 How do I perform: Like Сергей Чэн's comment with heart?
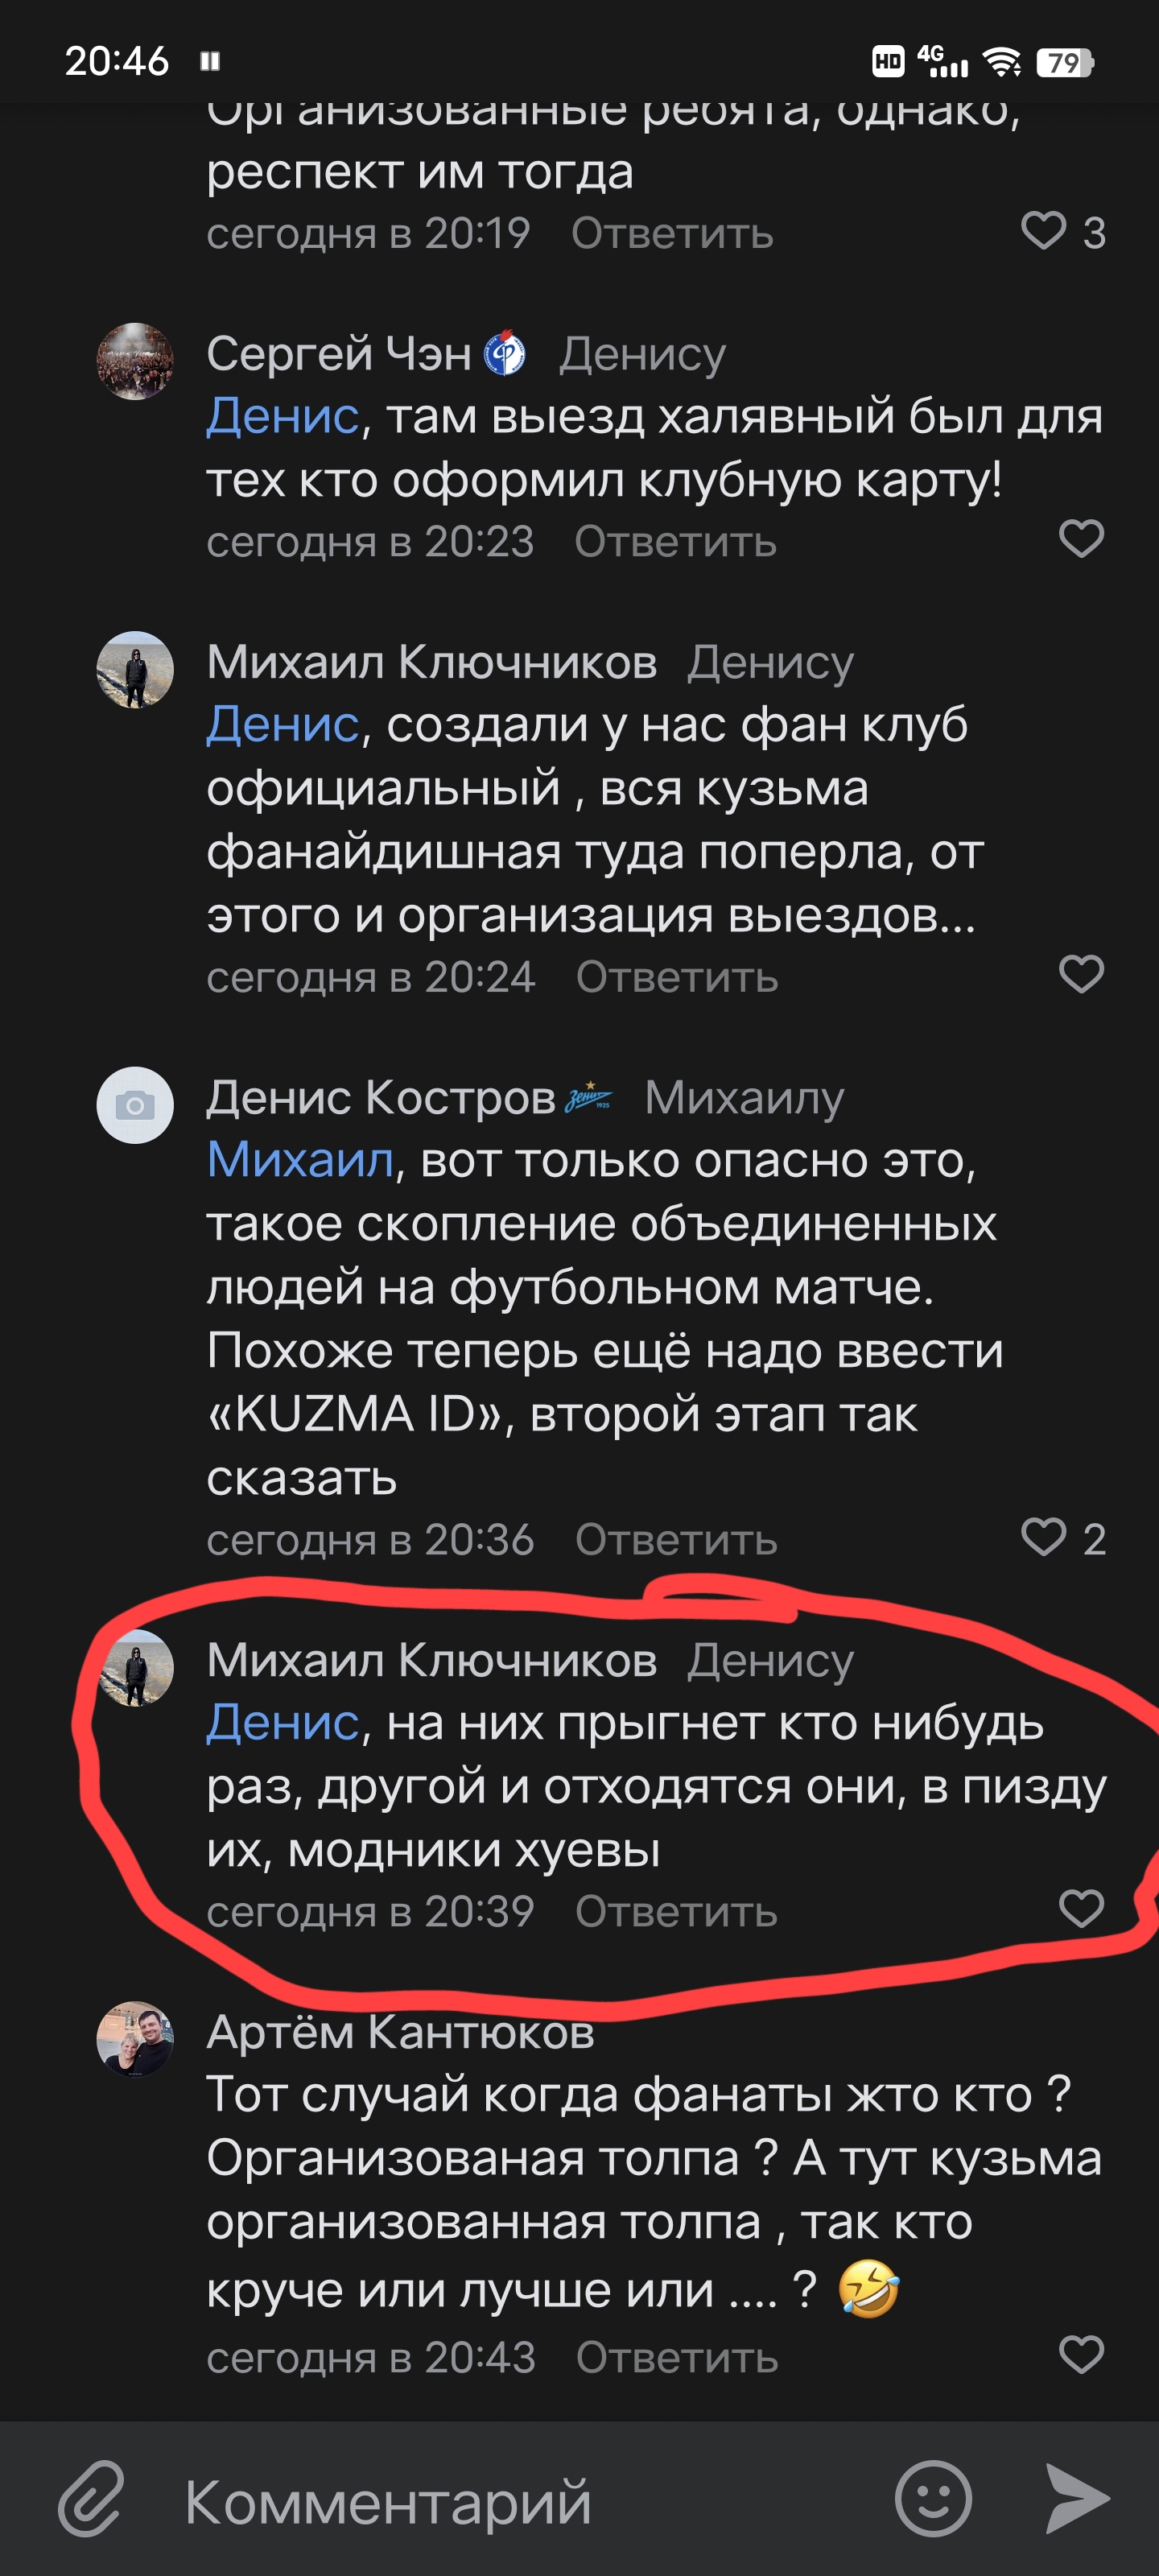point(1081,539)
